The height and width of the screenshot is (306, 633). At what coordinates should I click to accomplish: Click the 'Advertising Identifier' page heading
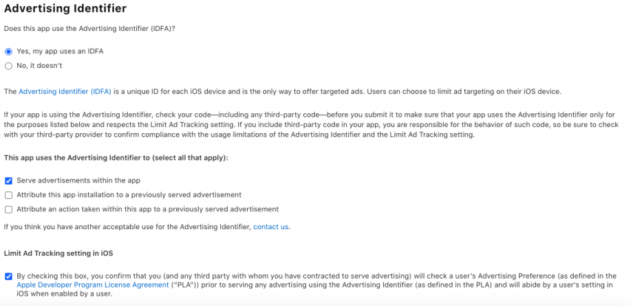(x=65, y=9)
